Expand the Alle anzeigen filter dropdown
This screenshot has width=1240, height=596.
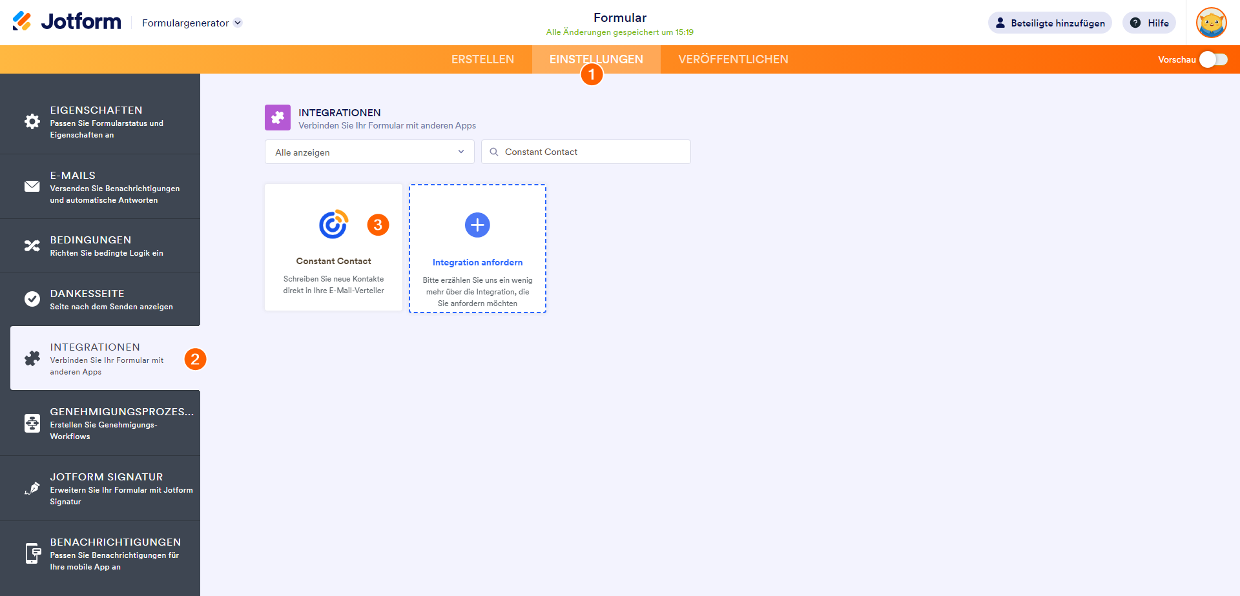369,152
